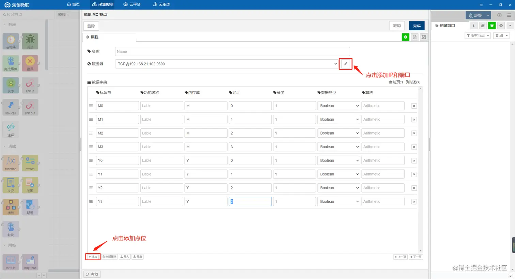Open the all clear-messages dropdown
The height and width of the screenshot is (279, 515).
501,35
